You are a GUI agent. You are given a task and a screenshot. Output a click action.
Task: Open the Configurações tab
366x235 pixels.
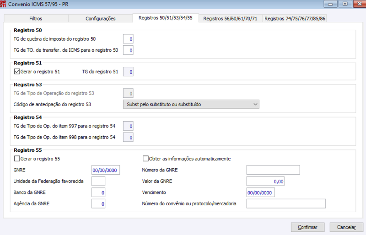[x=100, y=18]
